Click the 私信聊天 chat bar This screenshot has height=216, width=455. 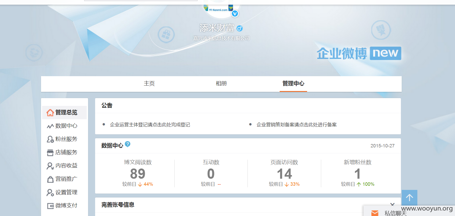[409, 211]
